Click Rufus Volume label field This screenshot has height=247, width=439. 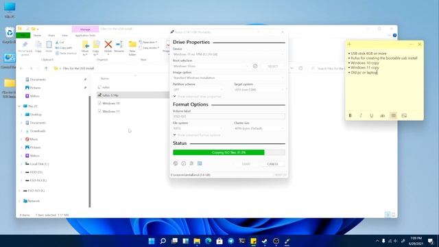point(228,116)
